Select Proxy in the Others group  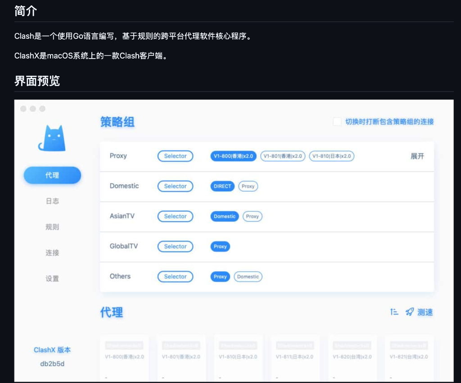click(x=220, y=277)
